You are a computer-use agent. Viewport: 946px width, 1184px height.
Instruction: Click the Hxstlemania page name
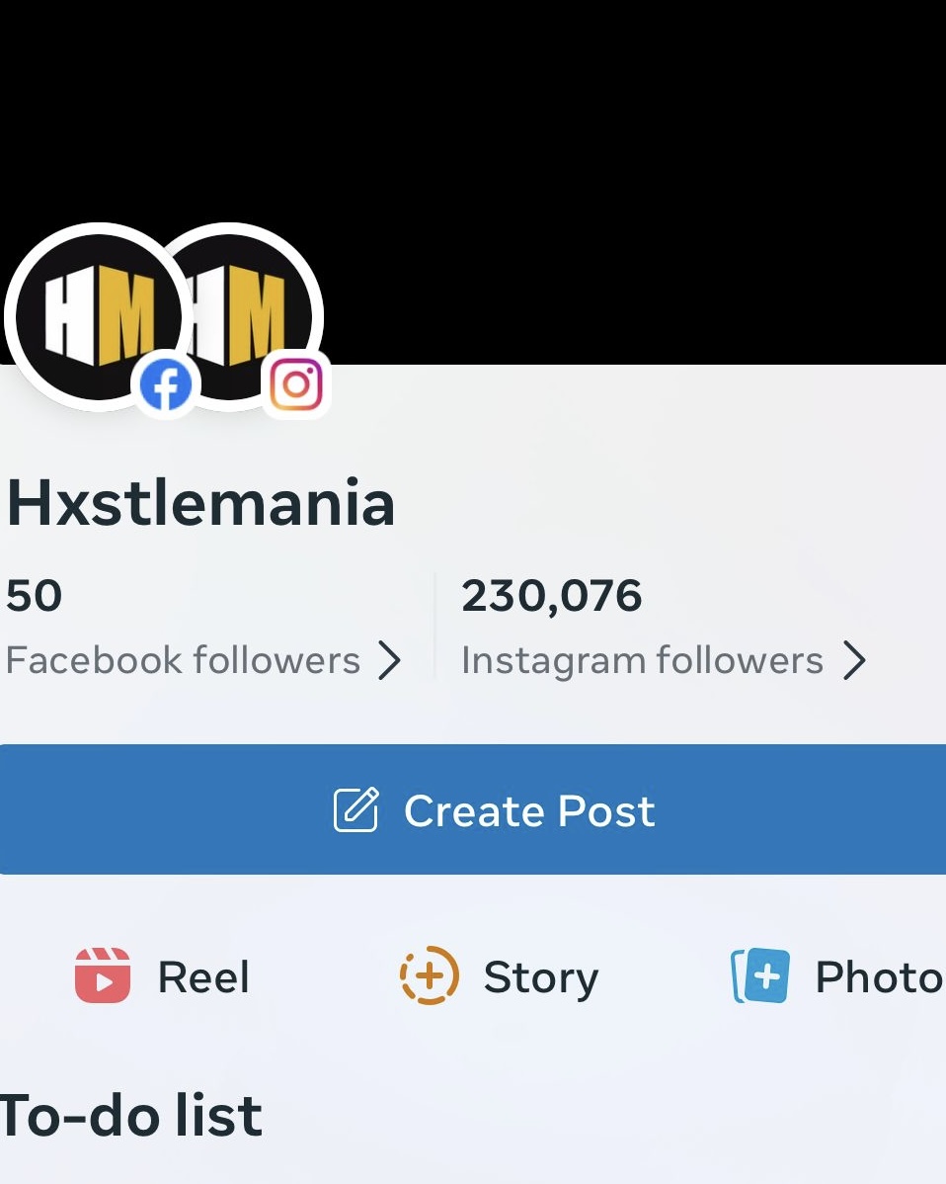[x=200, y=503]
